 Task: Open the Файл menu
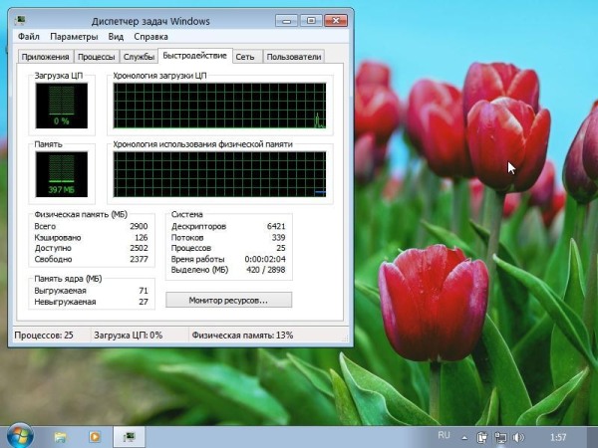tap(29, 37)
